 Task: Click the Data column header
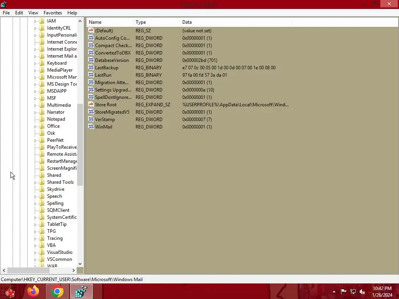pos(236,22)
